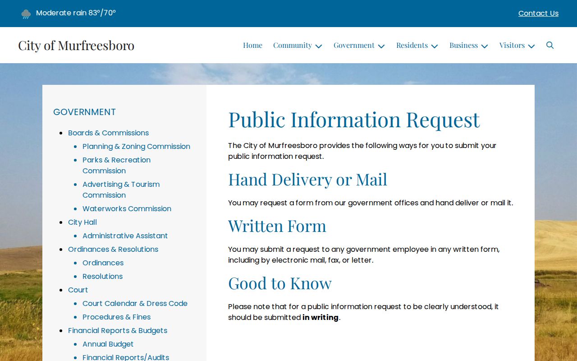
Task: Click the Good to Know heading
Action: 280,283
